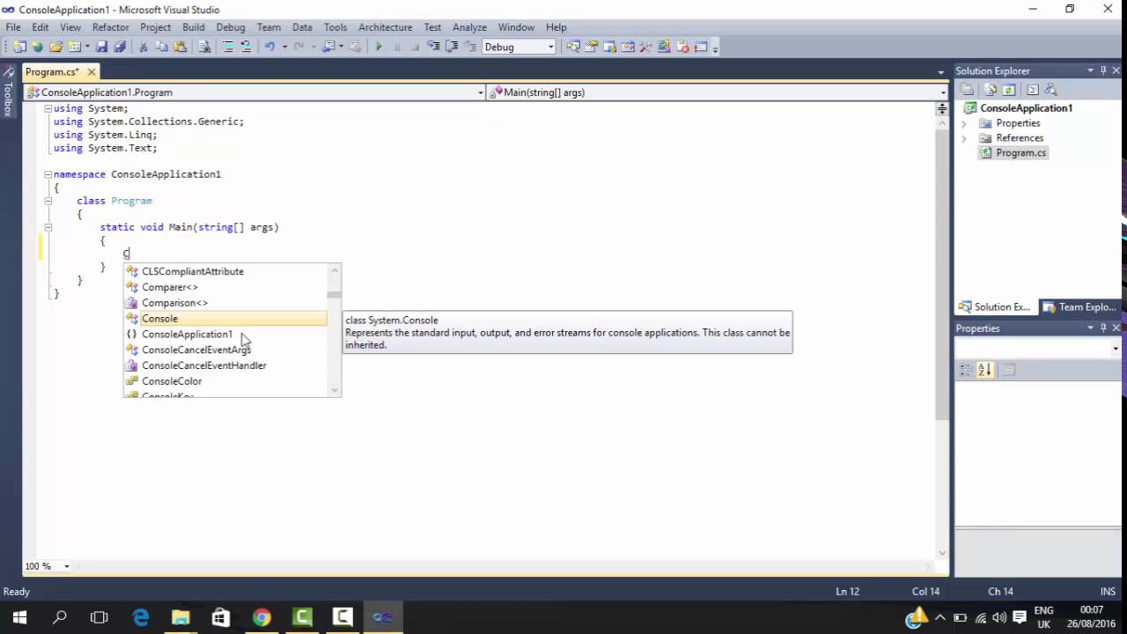The height and width of the screenshot is (634, 1127).
Task: Click the green Start Debugging arrow
Action: (x=379, y=47)
